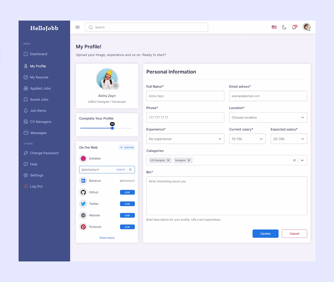Click the Add link button
The height and width of the screenshot is (282, 334).
(x=127, y=147)
